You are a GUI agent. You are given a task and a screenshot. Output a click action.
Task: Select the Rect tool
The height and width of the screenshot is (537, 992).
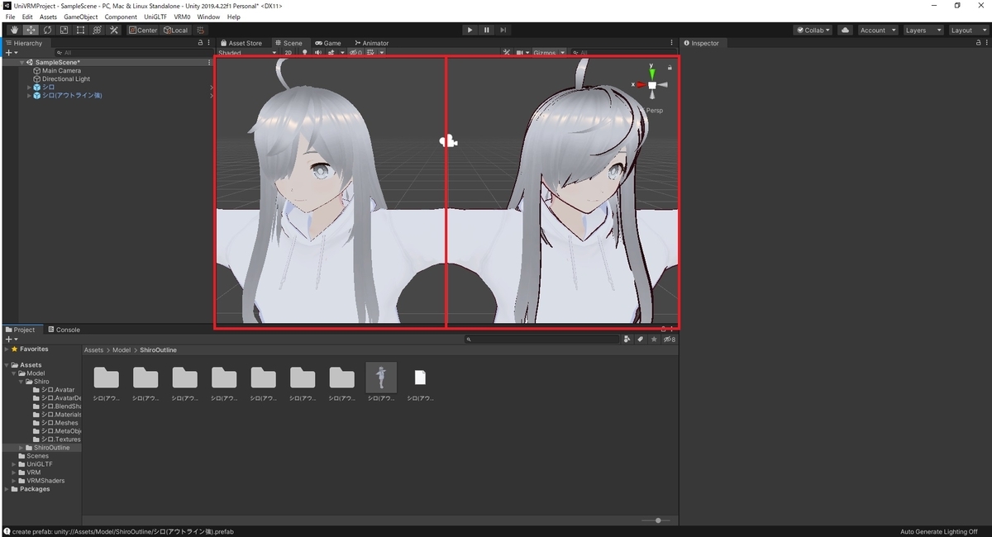(x=80, y=30)
